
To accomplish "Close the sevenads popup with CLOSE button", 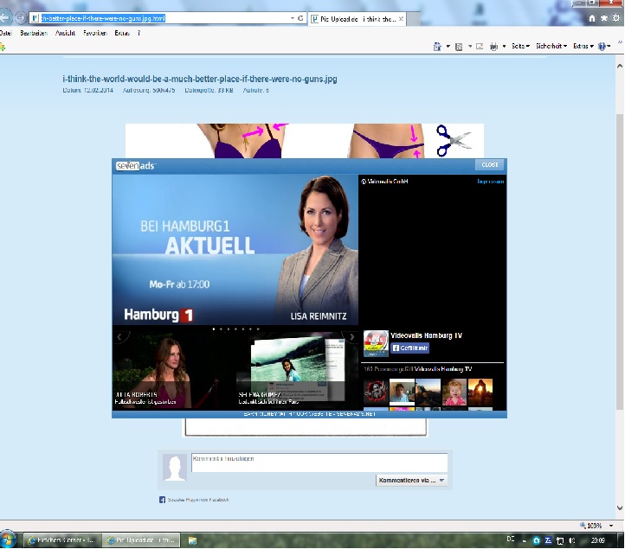I will pos(490,164).
